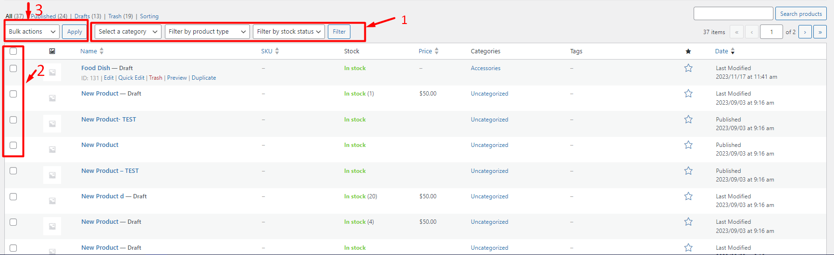Go to last page double arrow

coord(820,32)
